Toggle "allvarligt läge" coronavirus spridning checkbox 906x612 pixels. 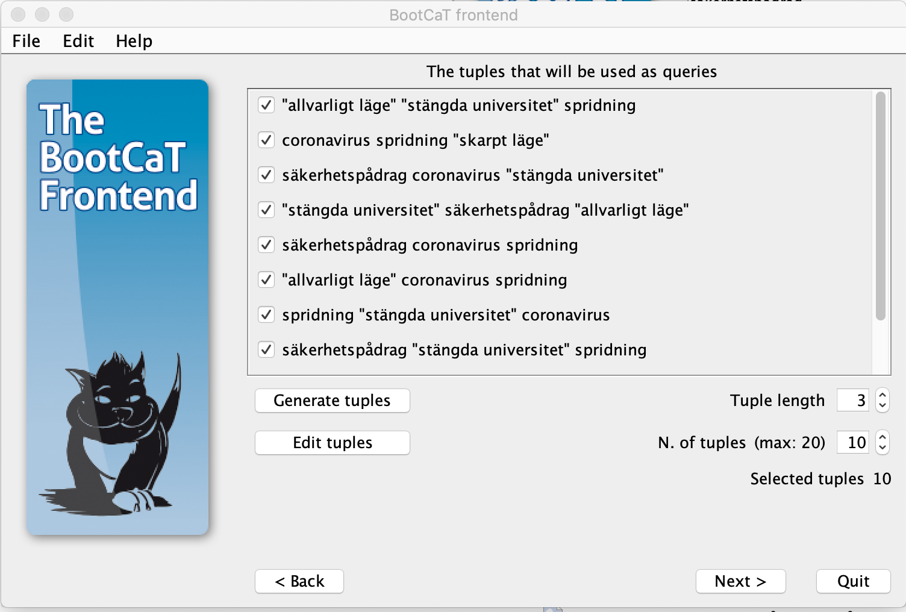(266, 280)
